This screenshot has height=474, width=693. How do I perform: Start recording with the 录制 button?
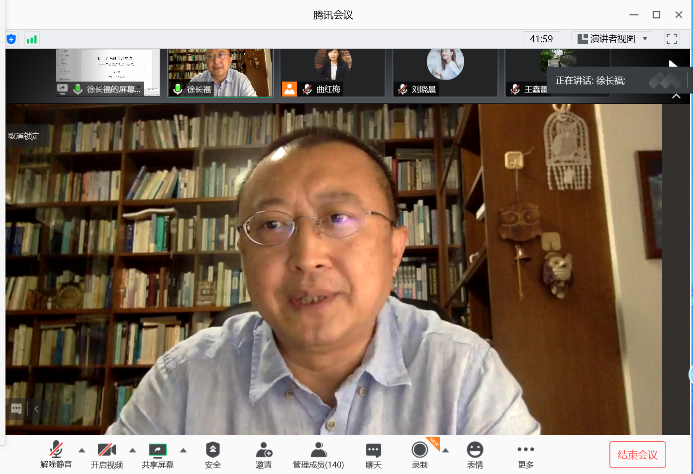pos(419,455)
